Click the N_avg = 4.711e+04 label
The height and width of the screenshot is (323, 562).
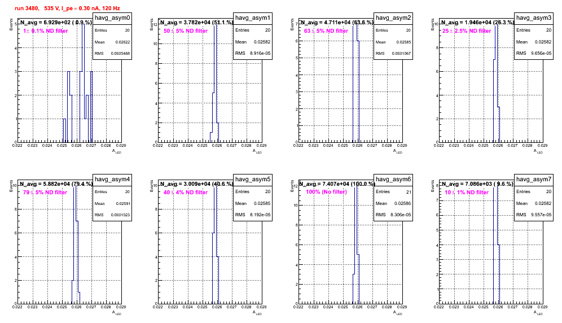click(337, 22)
